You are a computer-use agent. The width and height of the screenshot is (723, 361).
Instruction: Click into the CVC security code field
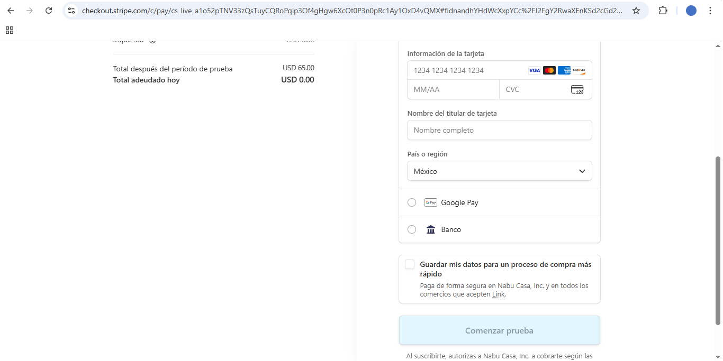pyautogui.click(x=535, y=89)
